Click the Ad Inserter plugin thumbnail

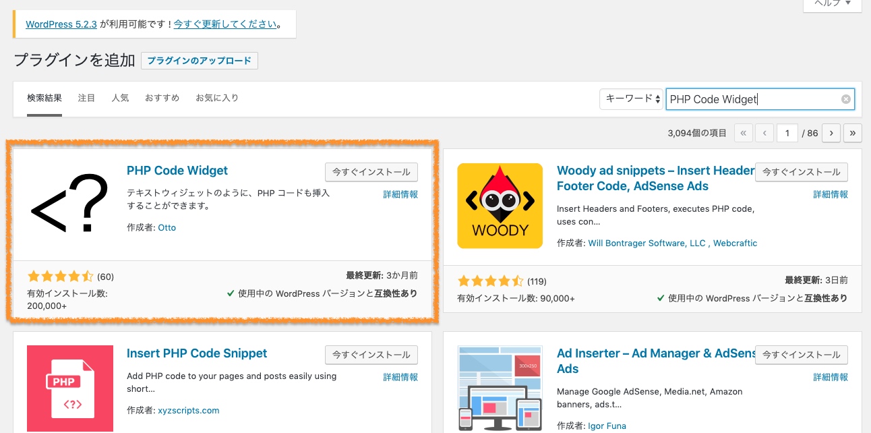500,388
